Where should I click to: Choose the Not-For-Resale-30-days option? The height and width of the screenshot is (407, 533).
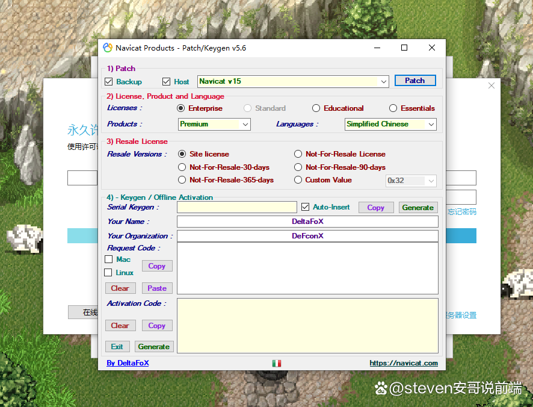point(182,167)
